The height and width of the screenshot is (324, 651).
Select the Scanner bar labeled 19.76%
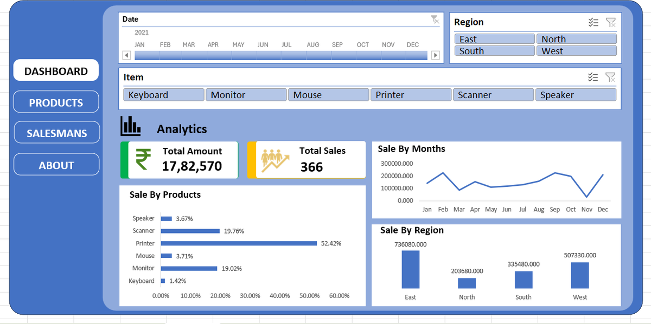(190, 231)
